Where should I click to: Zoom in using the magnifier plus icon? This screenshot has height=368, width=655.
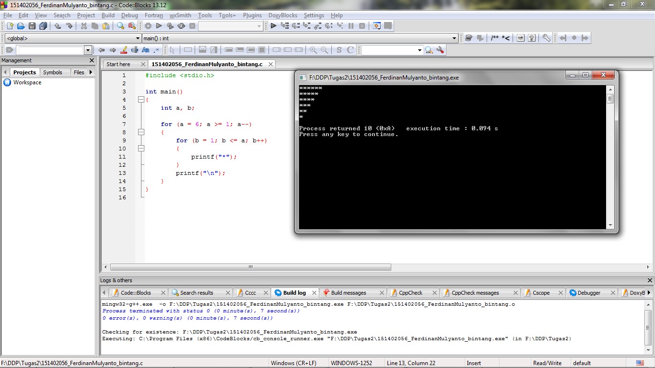[313, 50]
